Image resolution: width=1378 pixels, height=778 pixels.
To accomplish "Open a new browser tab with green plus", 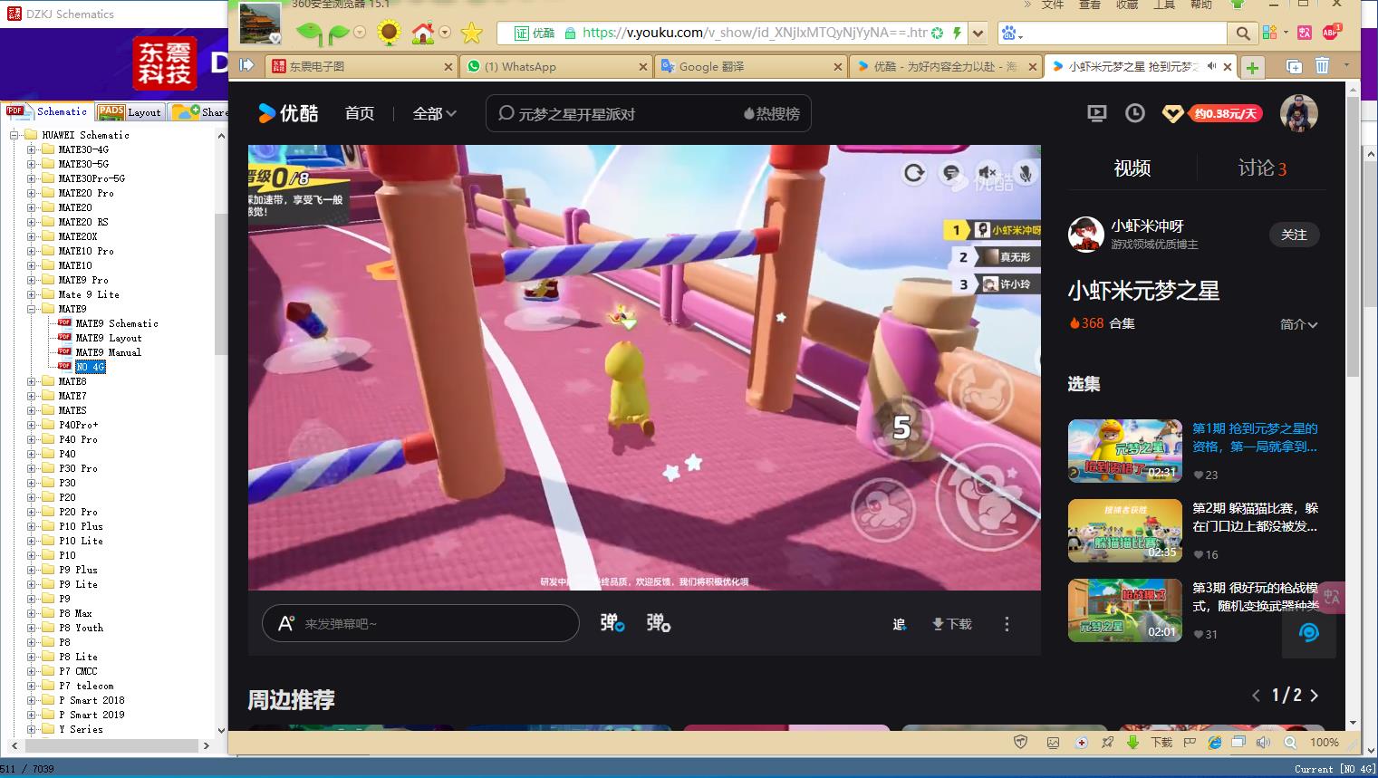I will 1252,67.
